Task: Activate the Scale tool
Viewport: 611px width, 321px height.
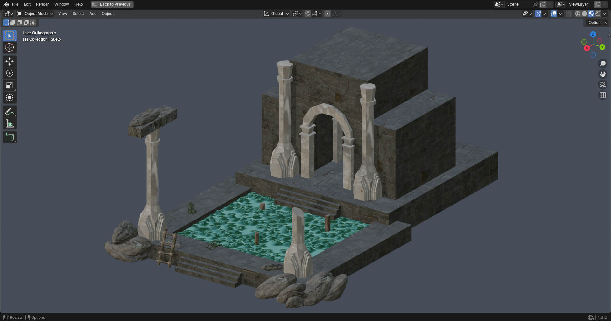Action: tap(10, 85)
